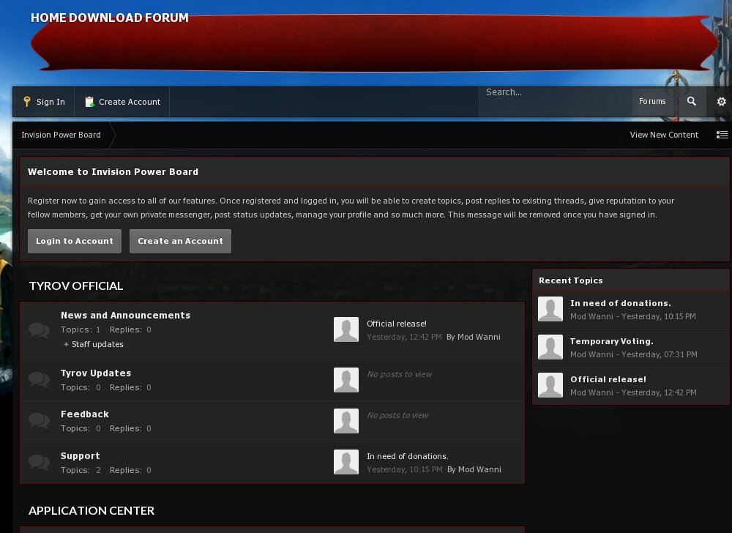Screen dimensions: 732x533
Task: Open the Forums search scope dropdown
Action: click(x=652, y=102)
